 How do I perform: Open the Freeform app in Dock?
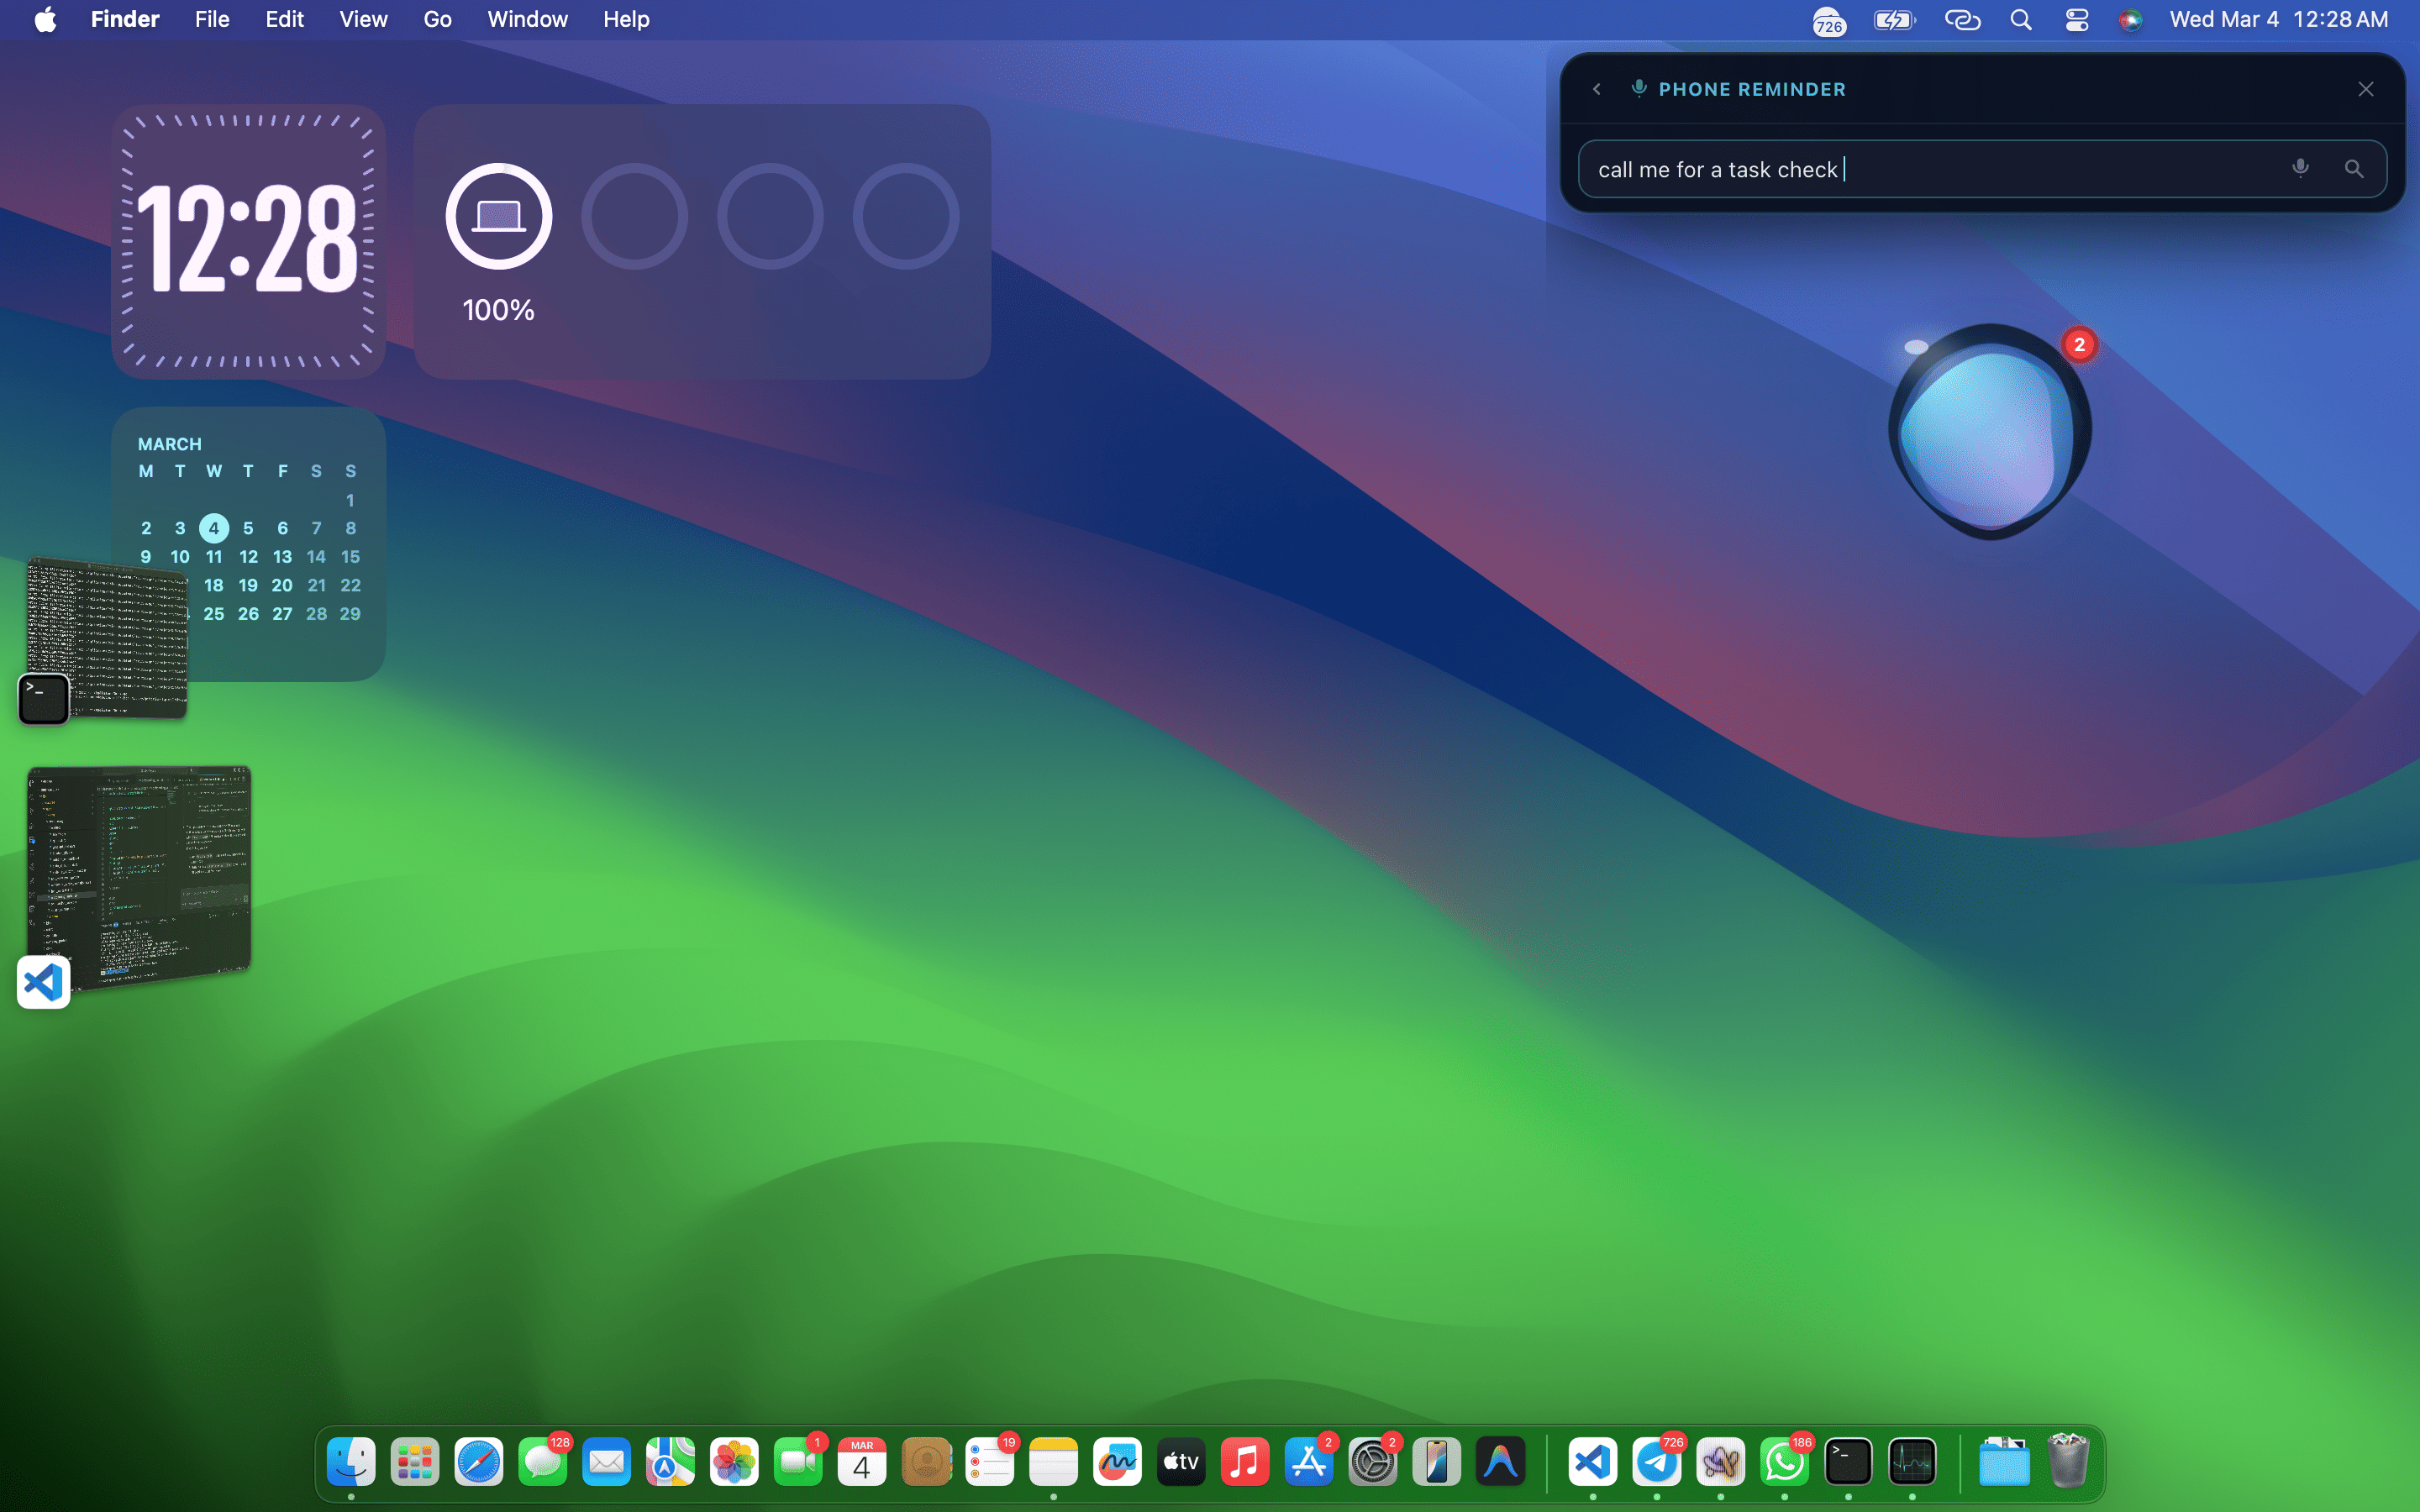pos(1117,1462)
